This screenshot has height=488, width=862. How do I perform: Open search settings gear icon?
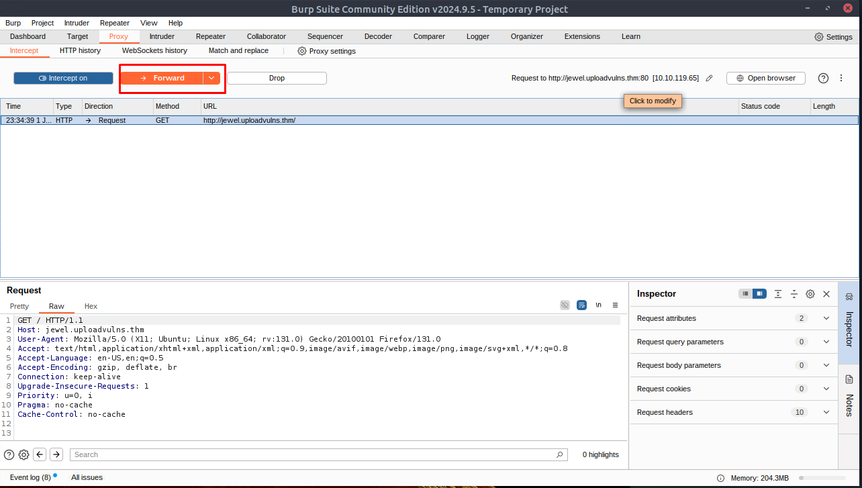(23, 454)
